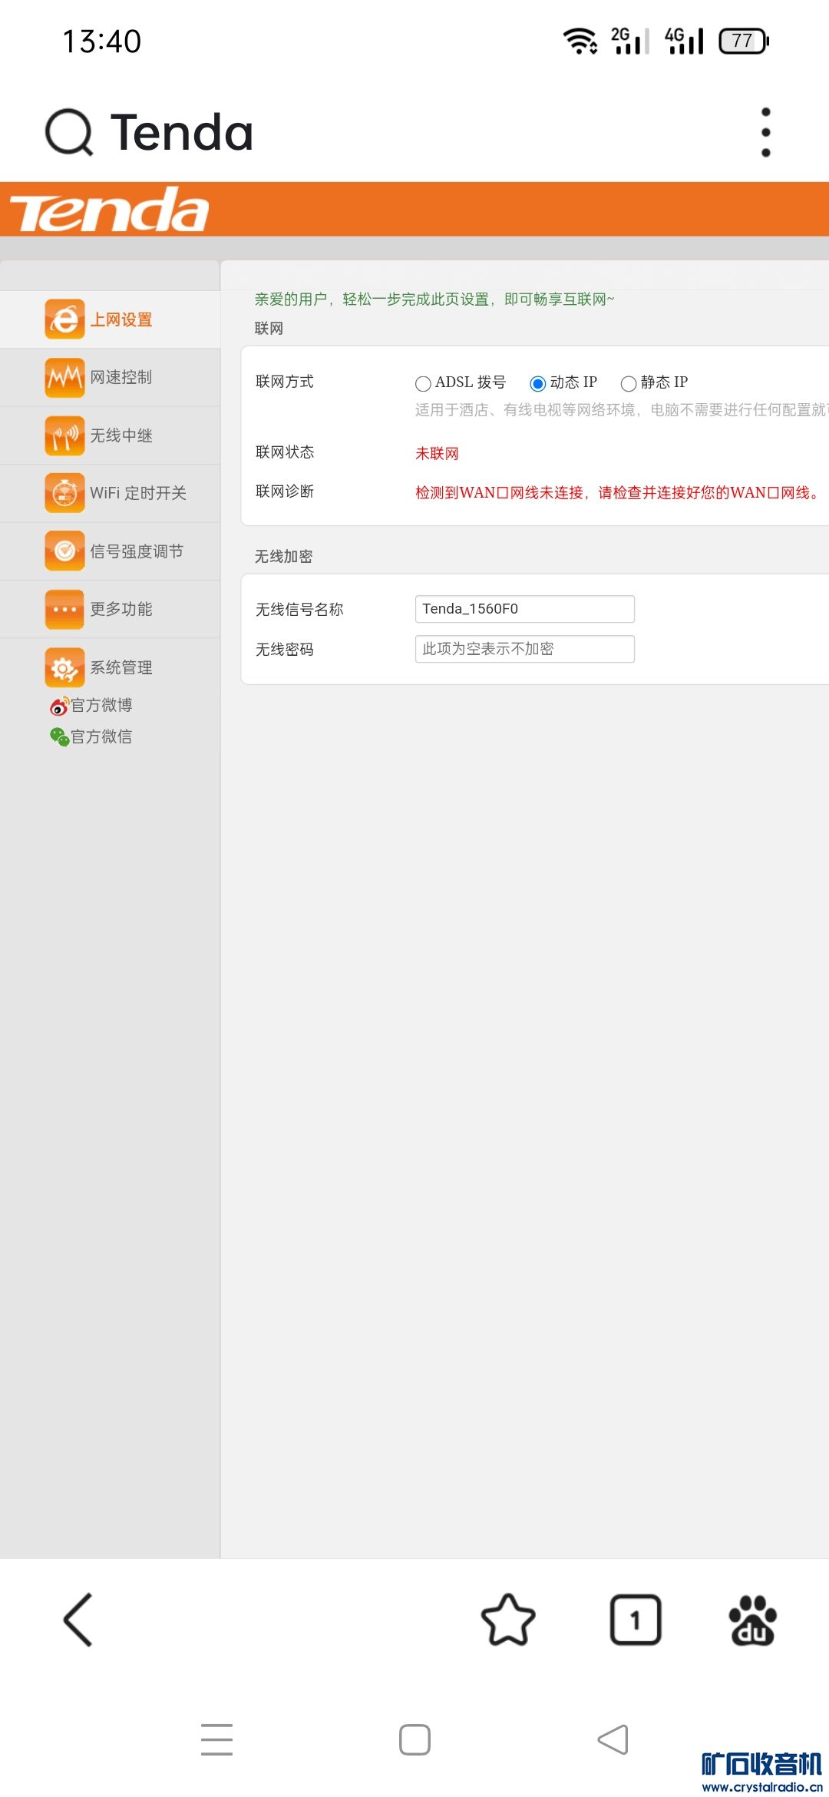829x1797 pixels.
Task: Open 上网设置 internet settings icon
Action: [x=64, y=319]
